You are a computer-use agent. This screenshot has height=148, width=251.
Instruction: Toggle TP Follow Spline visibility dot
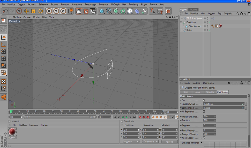205,18
